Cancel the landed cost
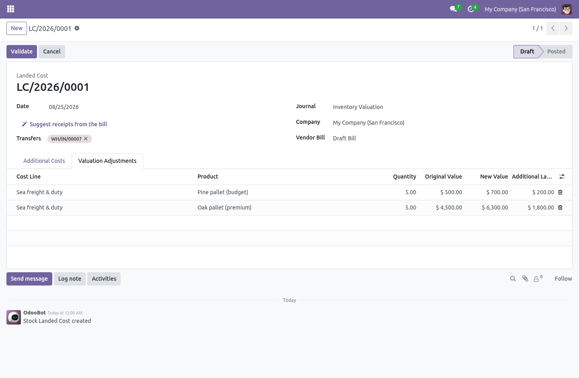Image resolution: width=579 pixels, height=378 pixels. coord(52,51)
